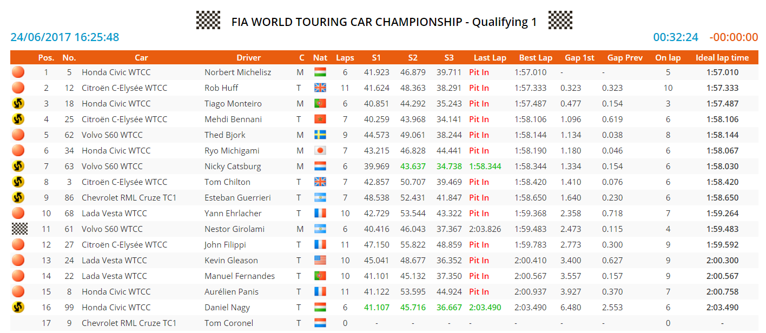The height and width of the screenshot is (333, 766).
Task: Click the Best Lap column header
Action: pyautogui.click(x=536, y=58)
